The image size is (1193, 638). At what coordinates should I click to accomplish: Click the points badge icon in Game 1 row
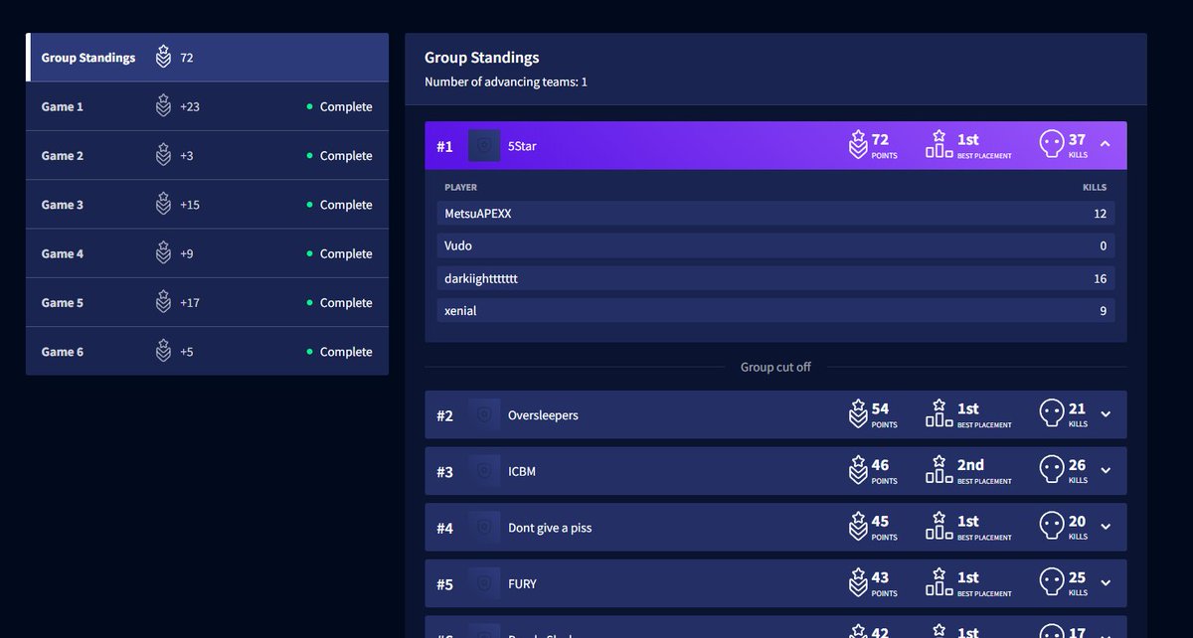click(x=163, y=106)
